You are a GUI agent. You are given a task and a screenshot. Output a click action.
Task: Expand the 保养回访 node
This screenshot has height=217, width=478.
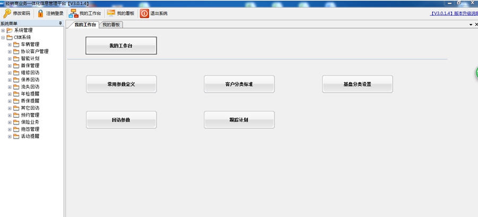[10, 80]
